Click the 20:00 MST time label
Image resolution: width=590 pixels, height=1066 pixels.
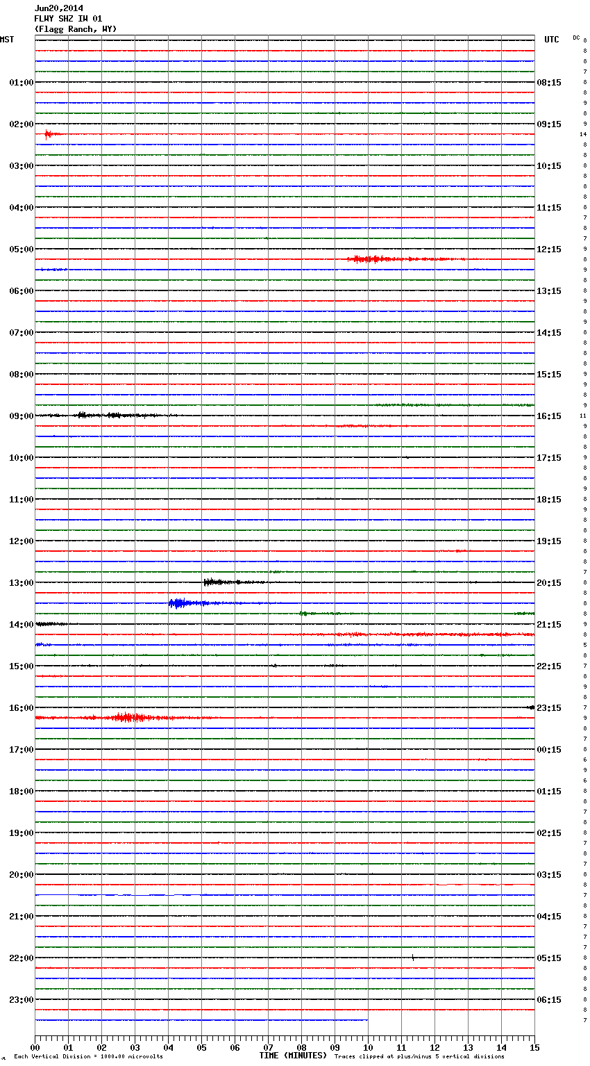21,875
